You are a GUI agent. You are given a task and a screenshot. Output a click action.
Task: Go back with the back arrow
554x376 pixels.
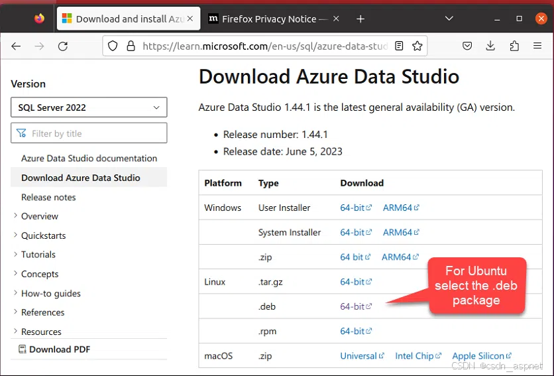click(x=16, y=46)
